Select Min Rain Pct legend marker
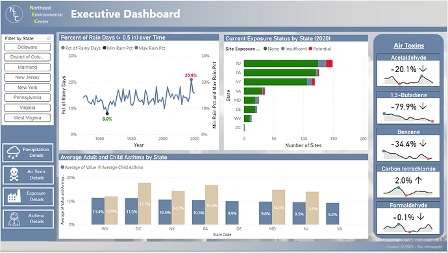The image size is (448, 253). (x=105, y=48)
